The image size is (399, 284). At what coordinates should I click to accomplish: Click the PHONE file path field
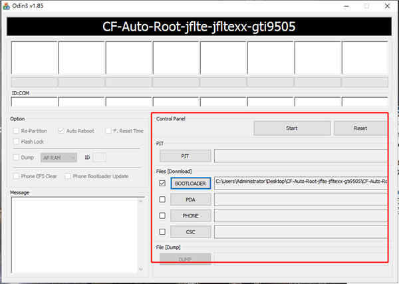(301, 215)
